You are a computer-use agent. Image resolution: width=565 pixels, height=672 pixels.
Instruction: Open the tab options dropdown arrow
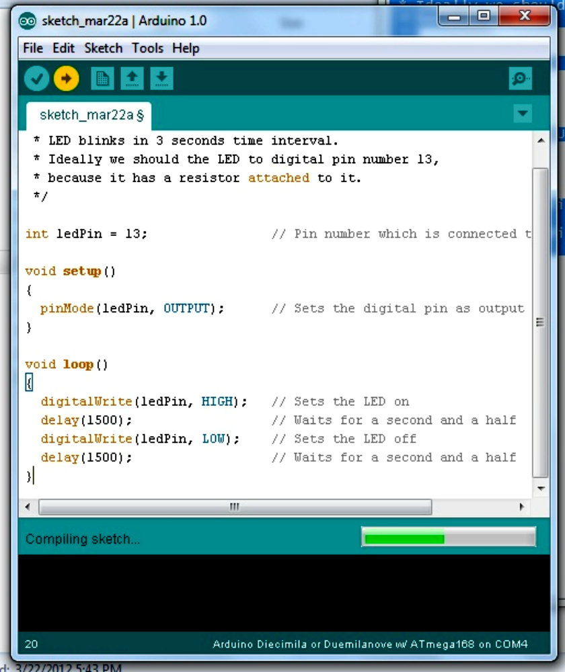point(523,114)
